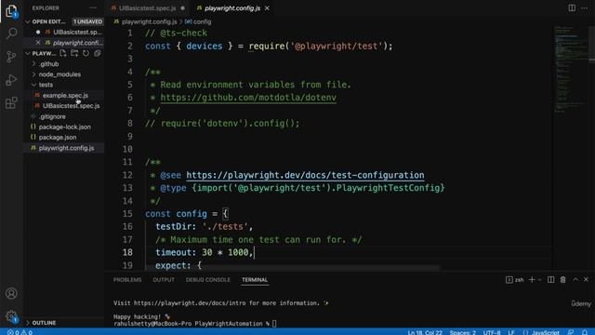The height and width of the screenshot is (335, 595).
Task: Place cursor on line 16 testDir
Action: (x=204, y=227)
